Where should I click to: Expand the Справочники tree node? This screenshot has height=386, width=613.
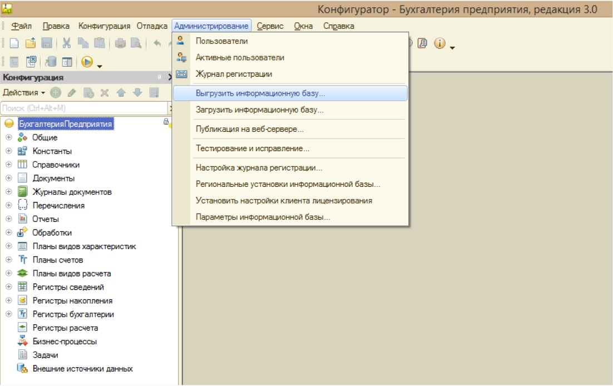click(x=8, y=165)
